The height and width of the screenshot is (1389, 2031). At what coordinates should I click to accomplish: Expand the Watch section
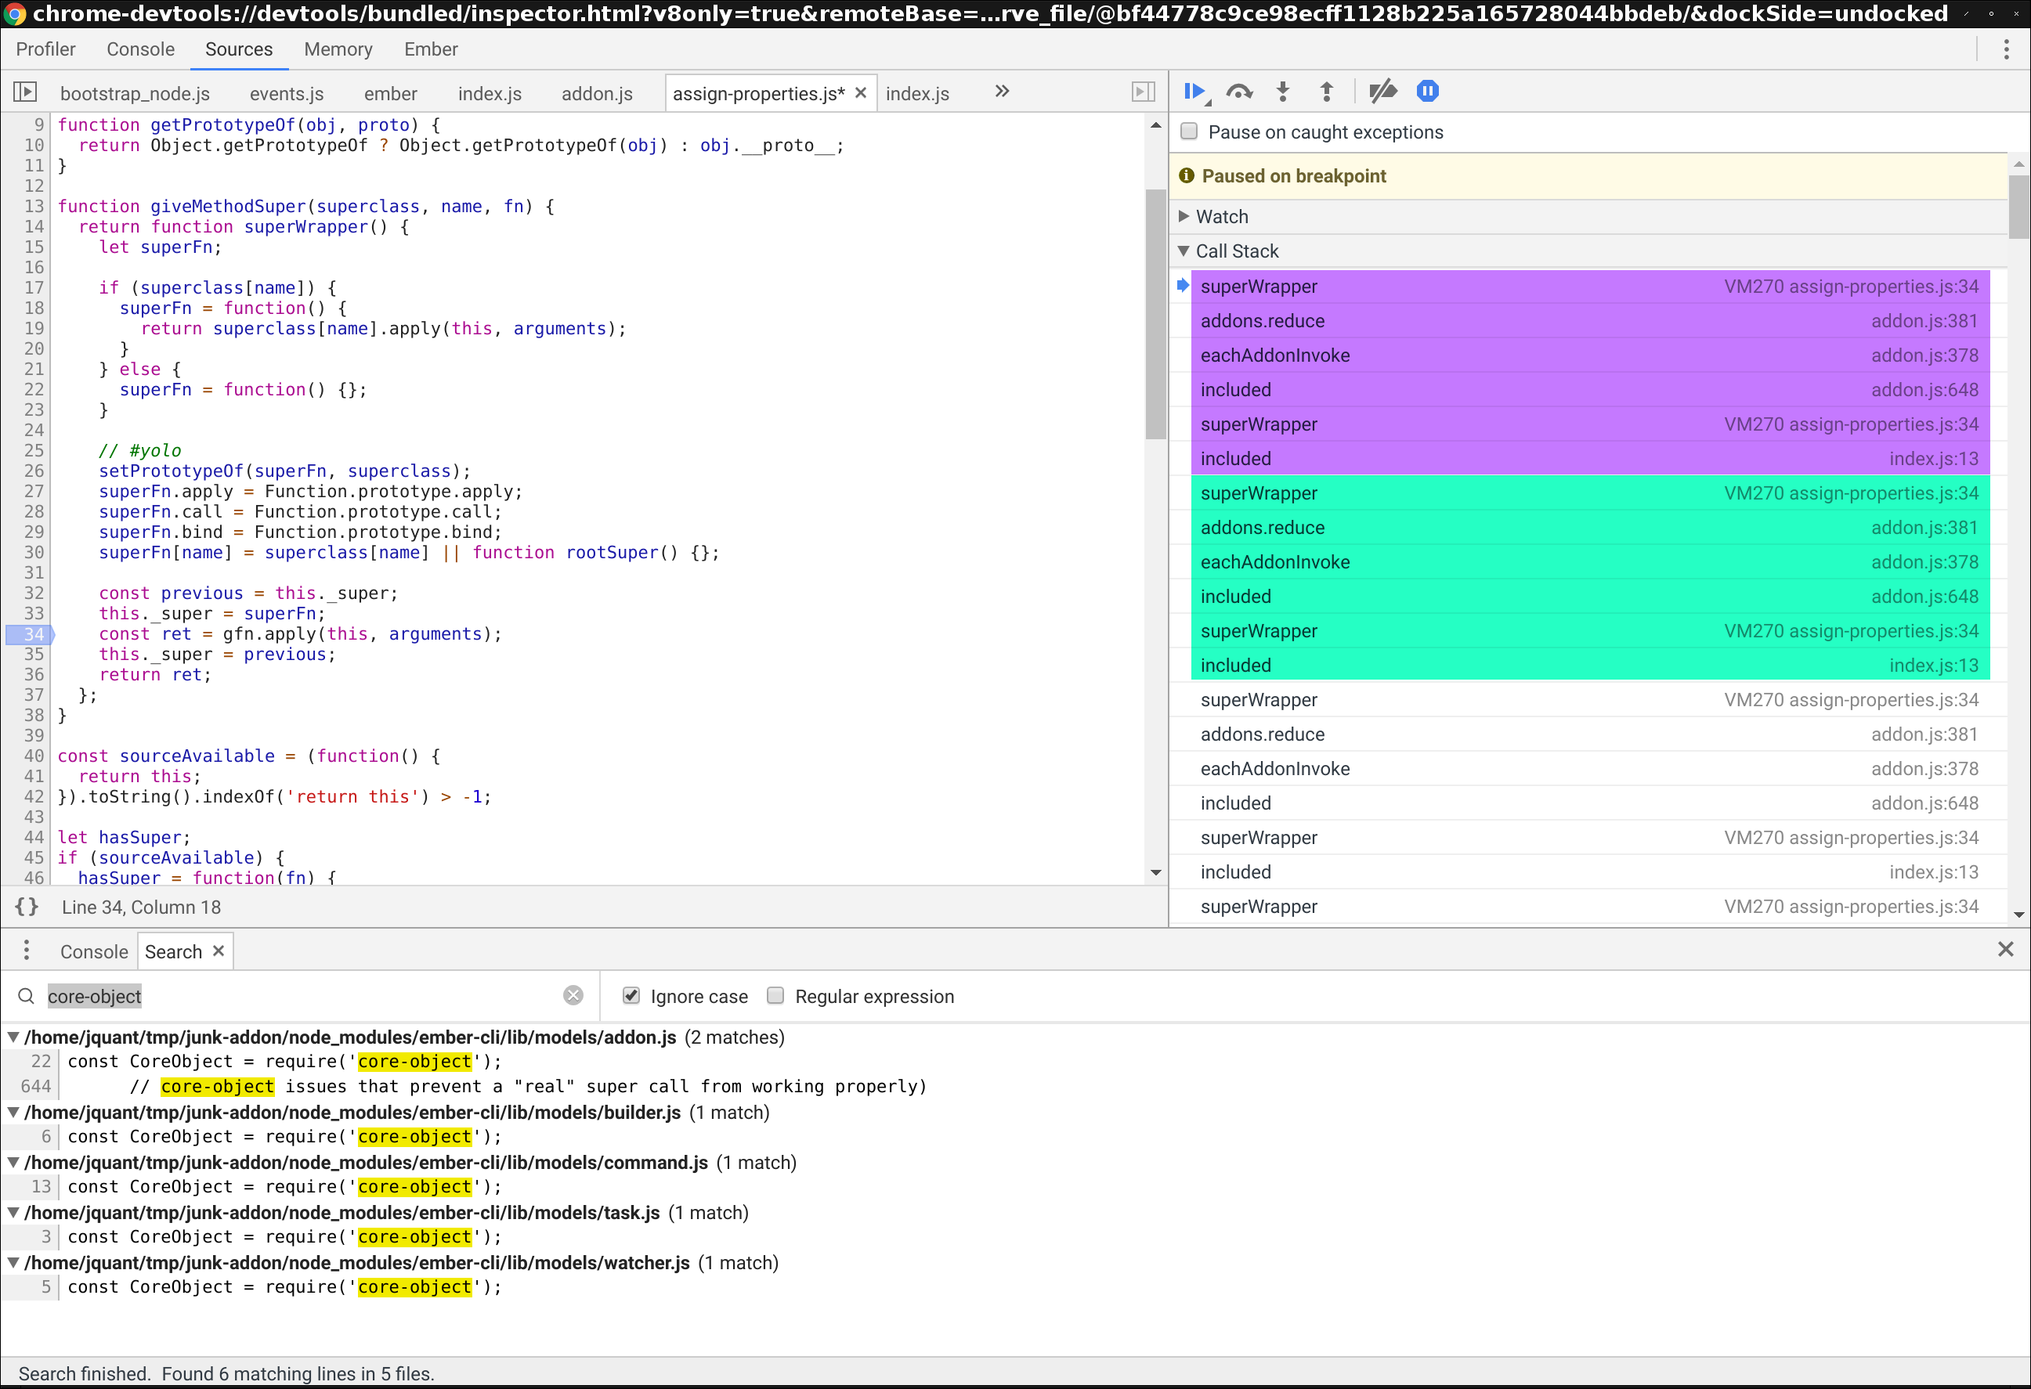point(1185,216)
